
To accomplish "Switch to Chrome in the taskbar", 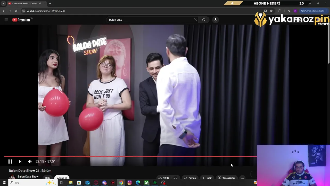I will coord(121,183).
